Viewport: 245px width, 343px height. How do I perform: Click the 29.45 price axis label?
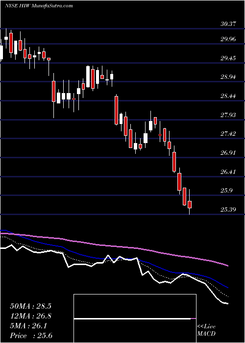click(228, 58)
